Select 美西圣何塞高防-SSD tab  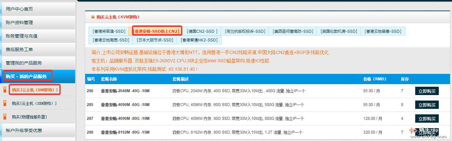(x=293, y=31)
